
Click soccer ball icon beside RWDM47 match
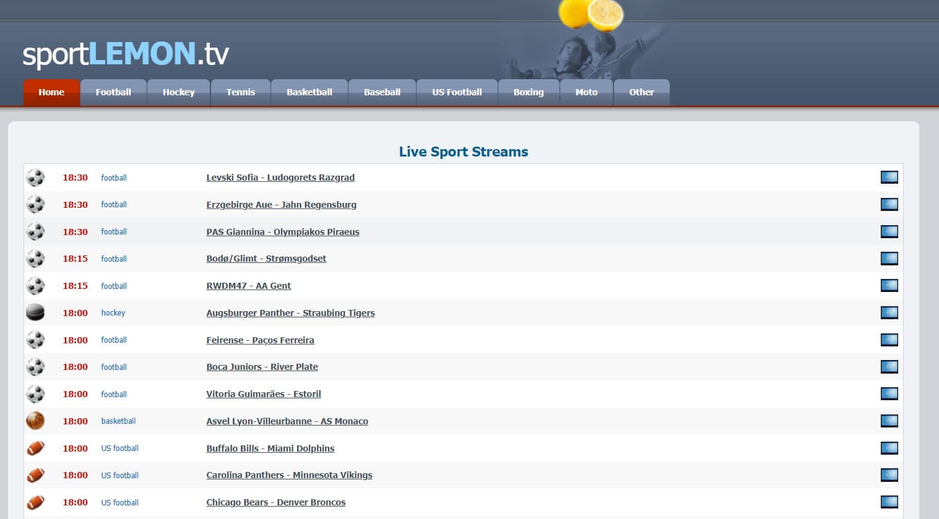pos(35,286)
